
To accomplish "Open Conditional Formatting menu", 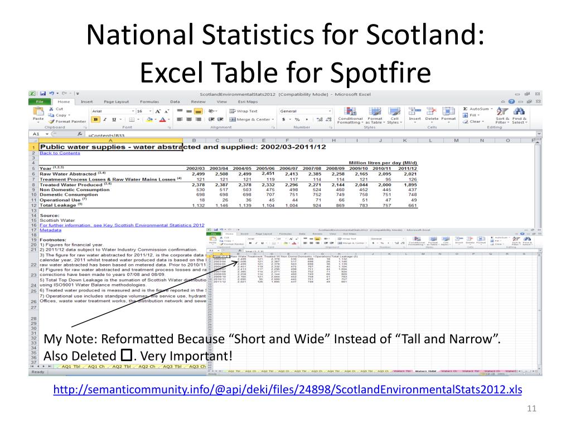I will 350,115.
